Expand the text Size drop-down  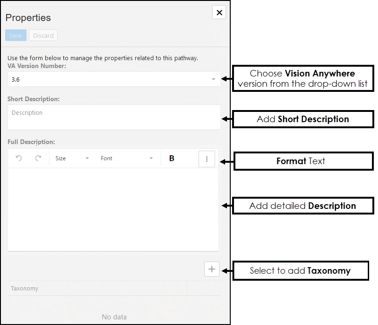tap(72, 159)
